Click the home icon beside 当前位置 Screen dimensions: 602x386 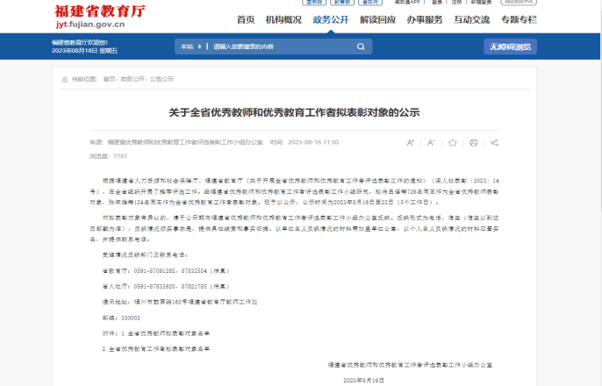pyautogui.click(x=64, y=79)
